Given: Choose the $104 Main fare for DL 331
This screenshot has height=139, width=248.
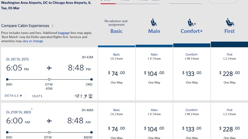Looking at the screenshot, I should (x=154, y=74).
